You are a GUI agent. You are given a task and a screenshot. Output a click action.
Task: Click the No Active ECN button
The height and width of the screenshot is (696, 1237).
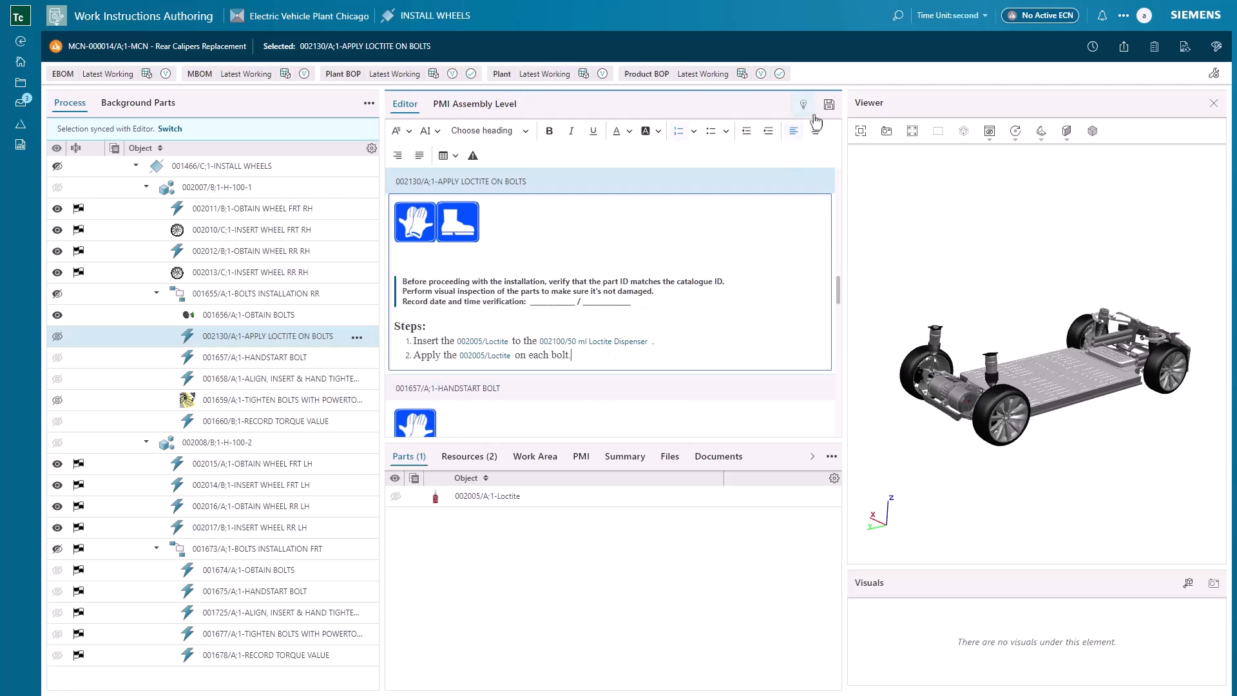1040,15
